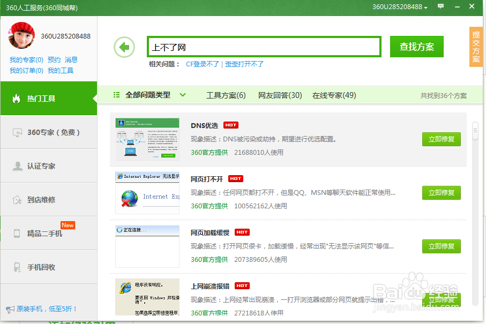Viewport: 486px width, 324px height.
Task: Click the 网页加载缓慢 title
Action: tap(210, 232)
